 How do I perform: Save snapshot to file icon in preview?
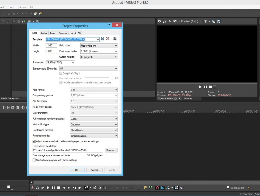[219, 21]
